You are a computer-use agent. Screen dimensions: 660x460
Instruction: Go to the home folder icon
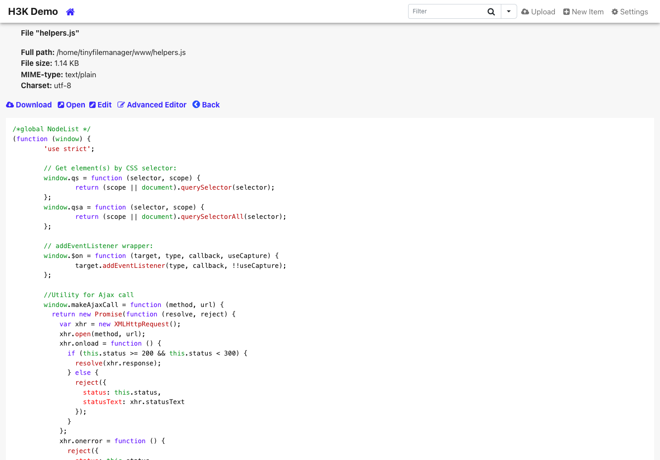[x=70, y=12]
